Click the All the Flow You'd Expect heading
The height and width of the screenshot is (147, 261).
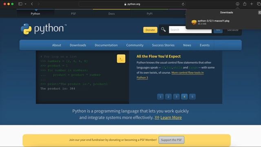[x=159, y=56]
